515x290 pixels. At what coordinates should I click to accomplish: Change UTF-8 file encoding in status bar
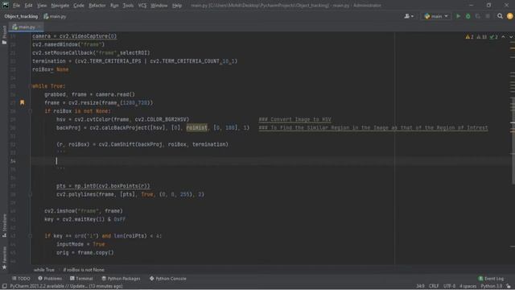coord(449,287)
